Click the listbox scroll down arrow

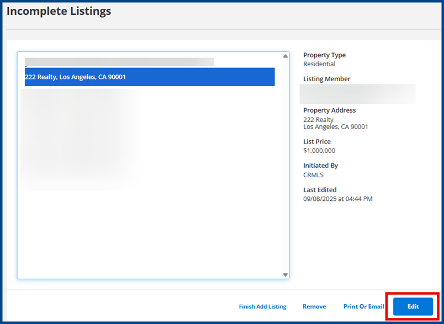(x=286, y=274)
